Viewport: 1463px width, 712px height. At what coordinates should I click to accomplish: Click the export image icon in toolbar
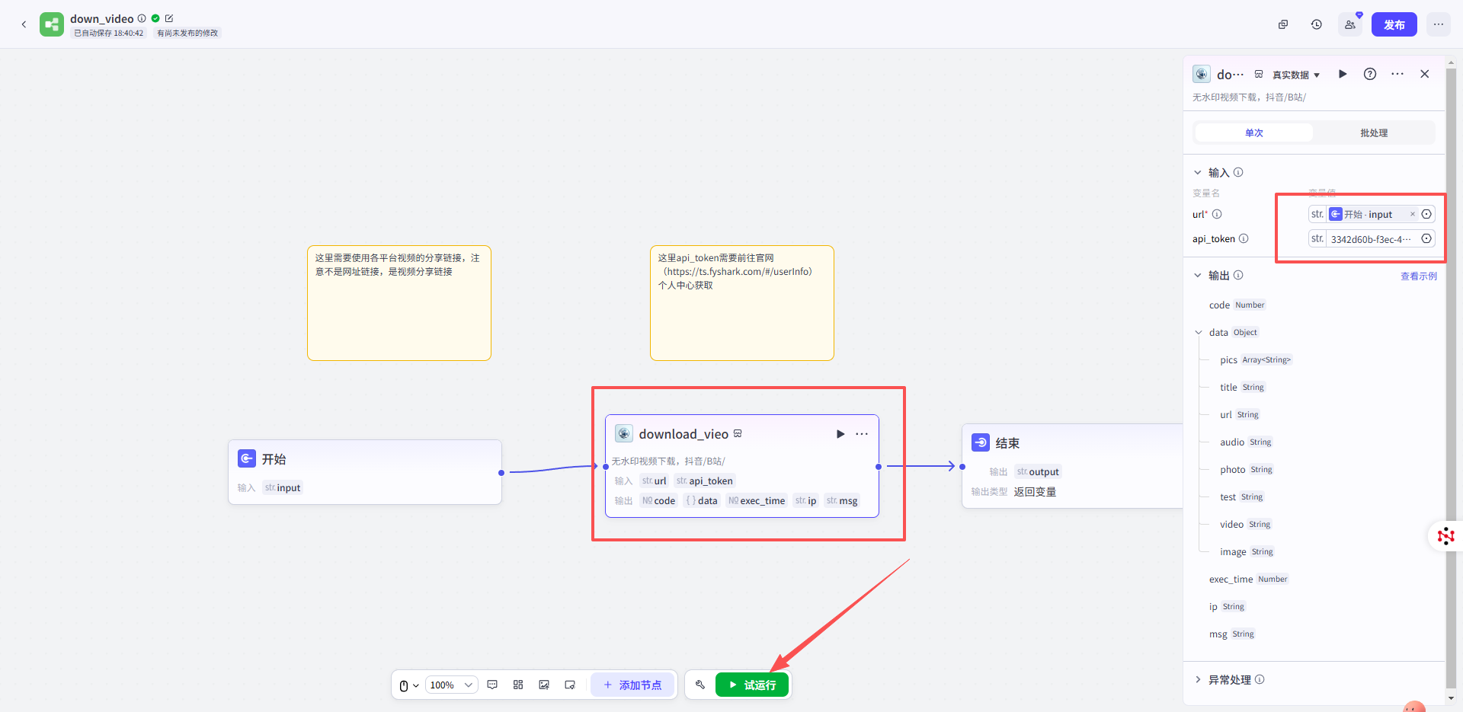pos(544,685)
